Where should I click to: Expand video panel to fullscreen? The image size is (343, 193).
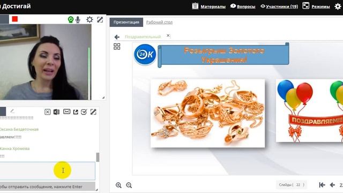(x=100, y=19)
